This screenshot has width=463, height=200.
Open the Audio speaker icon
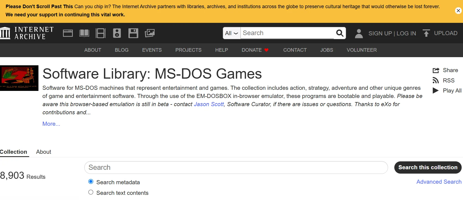tap(117, 33)
